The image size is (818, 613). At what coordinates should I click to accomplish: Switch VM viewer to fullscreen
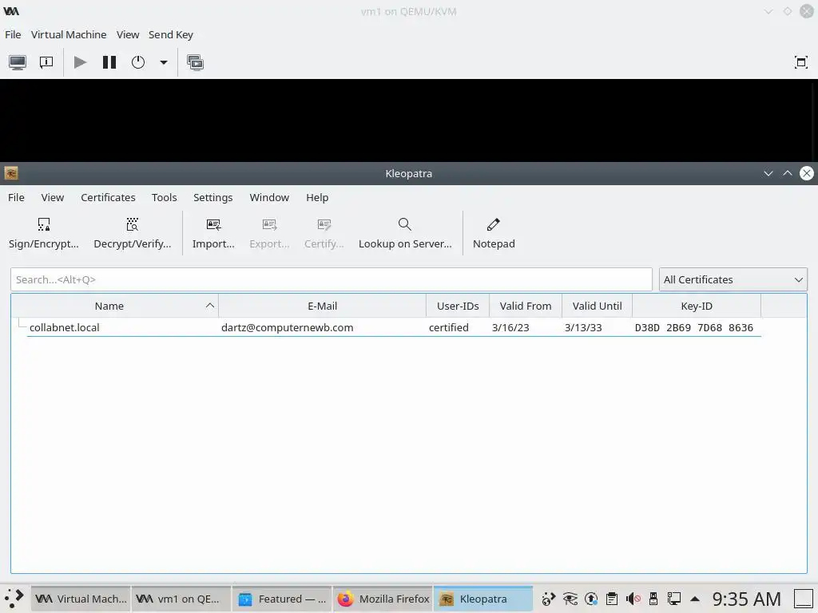(x=800, y=62)
